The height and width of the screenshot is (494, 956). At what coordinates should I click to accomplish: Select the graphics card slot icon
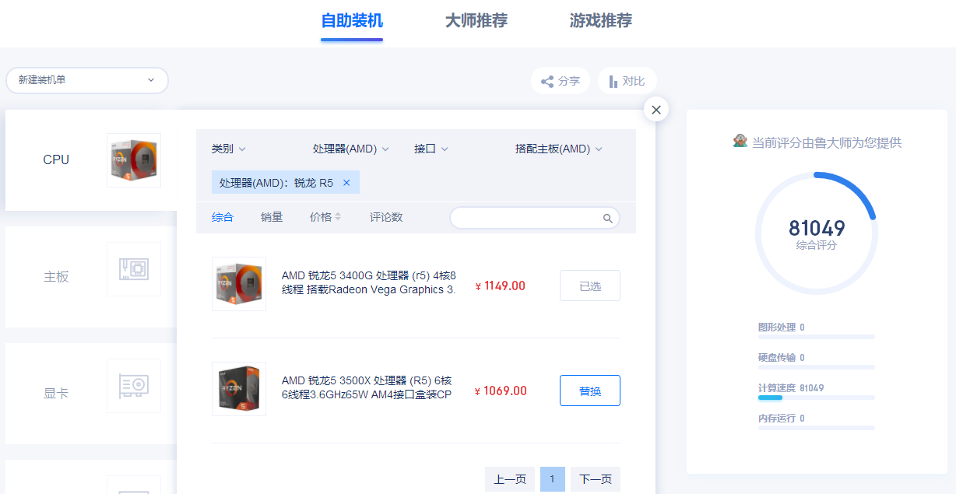(134, 386)
